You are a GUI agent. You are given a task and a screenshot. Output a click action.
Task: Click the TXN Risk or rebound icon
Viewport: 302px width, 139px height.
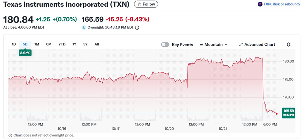(260, 4)
